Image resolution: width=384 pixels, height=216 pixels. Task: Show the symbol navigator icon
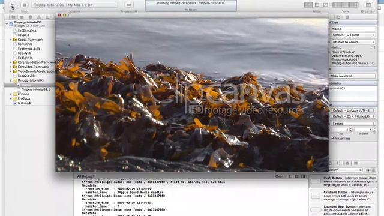pyautogui.click(x=22, y=17)
